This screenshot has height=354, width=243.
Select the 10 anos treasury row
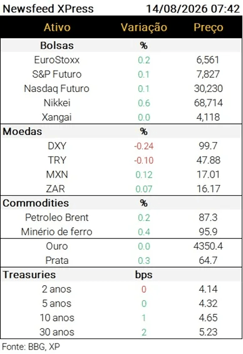click(x=121, y=318)
